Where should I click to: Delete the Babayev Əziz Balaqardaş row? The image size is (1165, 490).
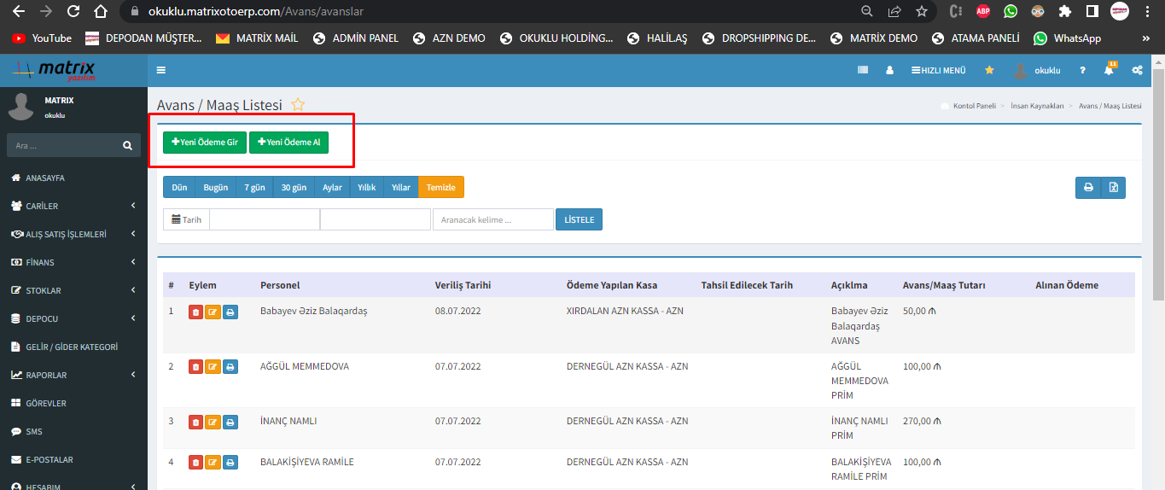(195, 312)
